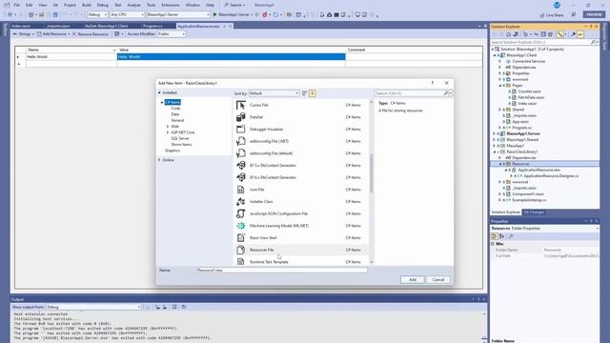Image resolution: width=610 pixels, height=343 pixels.
Task: Collapse the Pages folder in Solution Explorer
Action: [500, 85]
